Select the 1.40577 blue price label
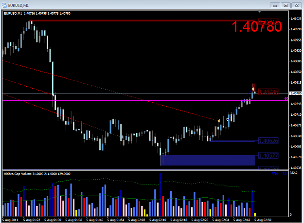The image size is (304, 223). (268, 155)
